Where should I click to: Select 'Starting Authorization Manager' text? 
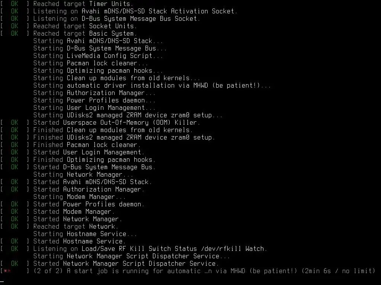(x=94, y=93)
